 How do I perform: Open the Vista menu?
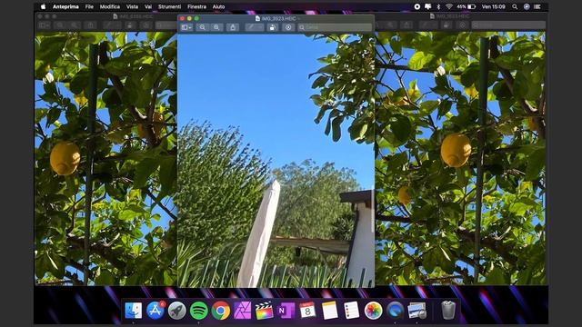132,6
